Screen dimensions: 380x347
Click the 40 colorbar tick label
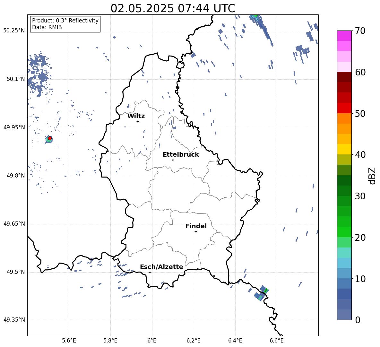[360, 155]
